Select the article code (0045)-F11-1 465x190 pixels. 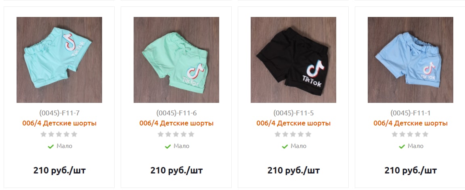pos(411,113)
